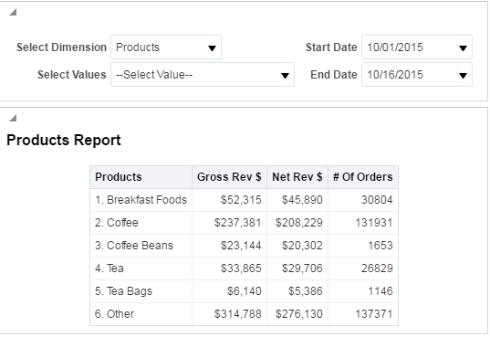Click the $6,140 gross revenue cell

pyautogui.click(x=229, y=291)
